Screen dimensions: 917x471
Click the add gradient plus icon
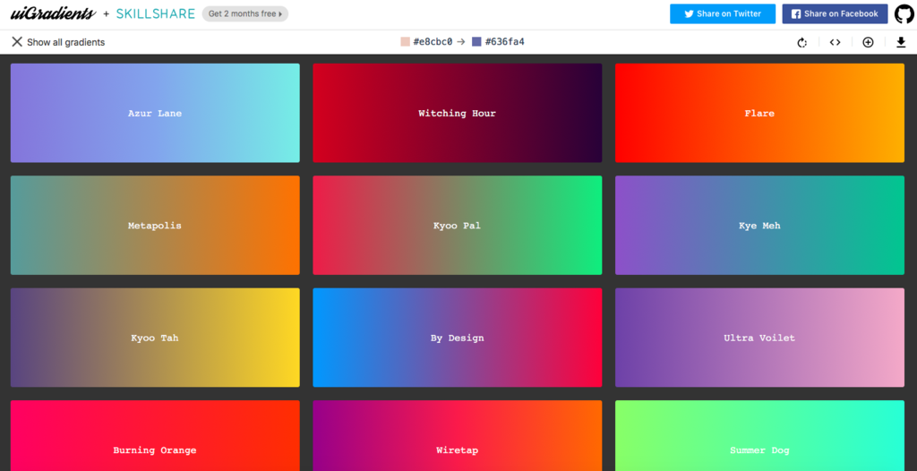click(x=868, y=42)
